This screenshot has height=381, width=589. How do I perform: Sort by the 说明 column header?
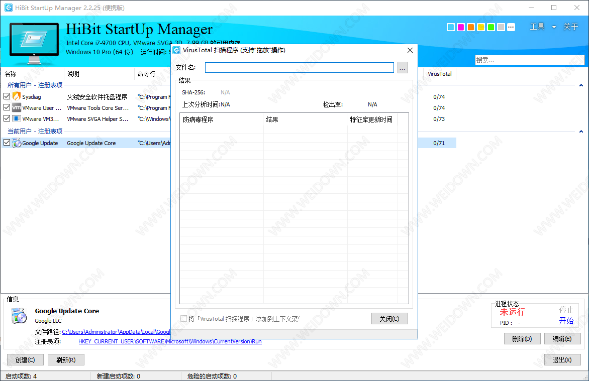pyautogui.click(x=99, y=74)
